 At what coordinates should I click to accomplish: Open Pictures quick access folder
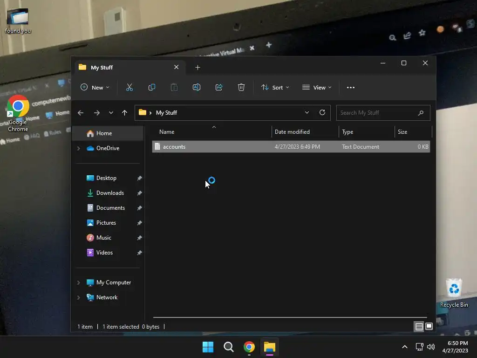(106, 223)
